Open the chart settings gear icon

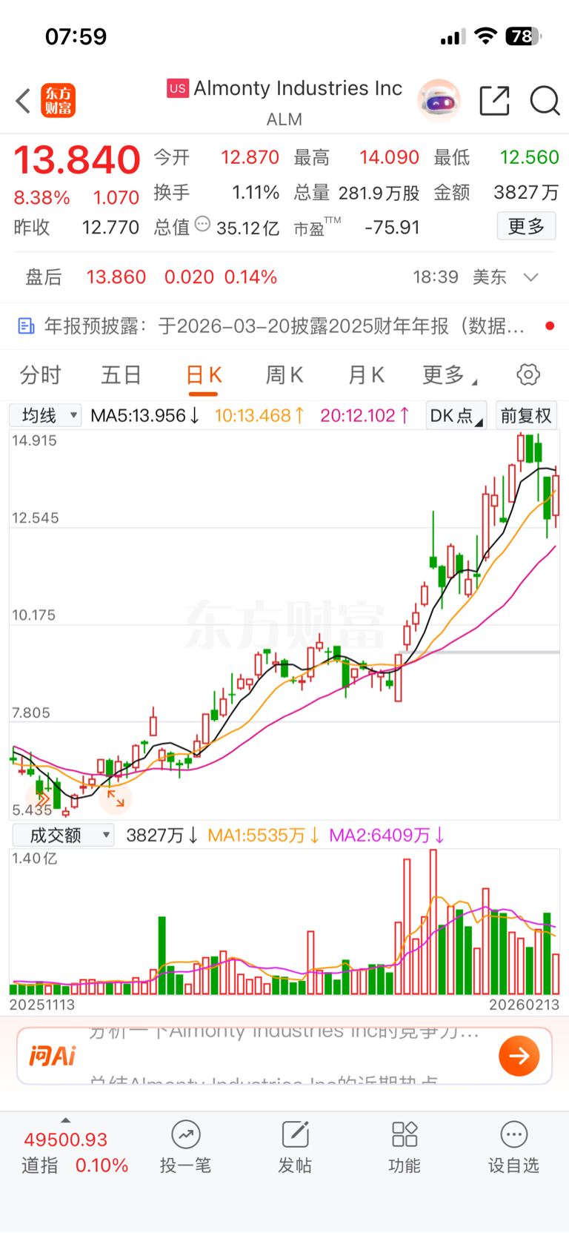(528, 374)
